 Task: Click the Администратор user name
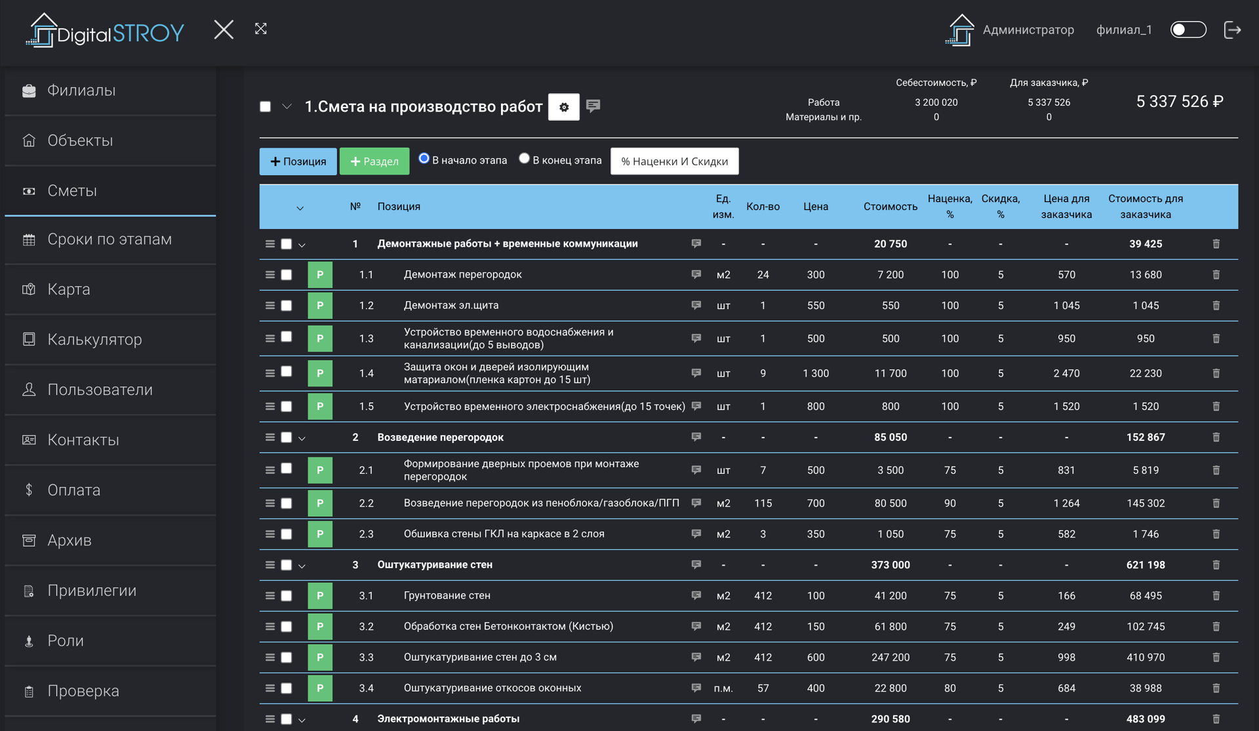[x=1028, y=30]
